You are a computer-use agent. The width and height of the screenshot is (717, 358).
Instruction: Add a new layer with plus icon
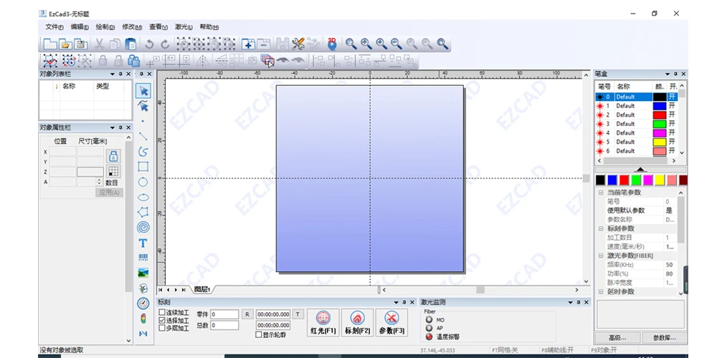[x=248, y=44]
